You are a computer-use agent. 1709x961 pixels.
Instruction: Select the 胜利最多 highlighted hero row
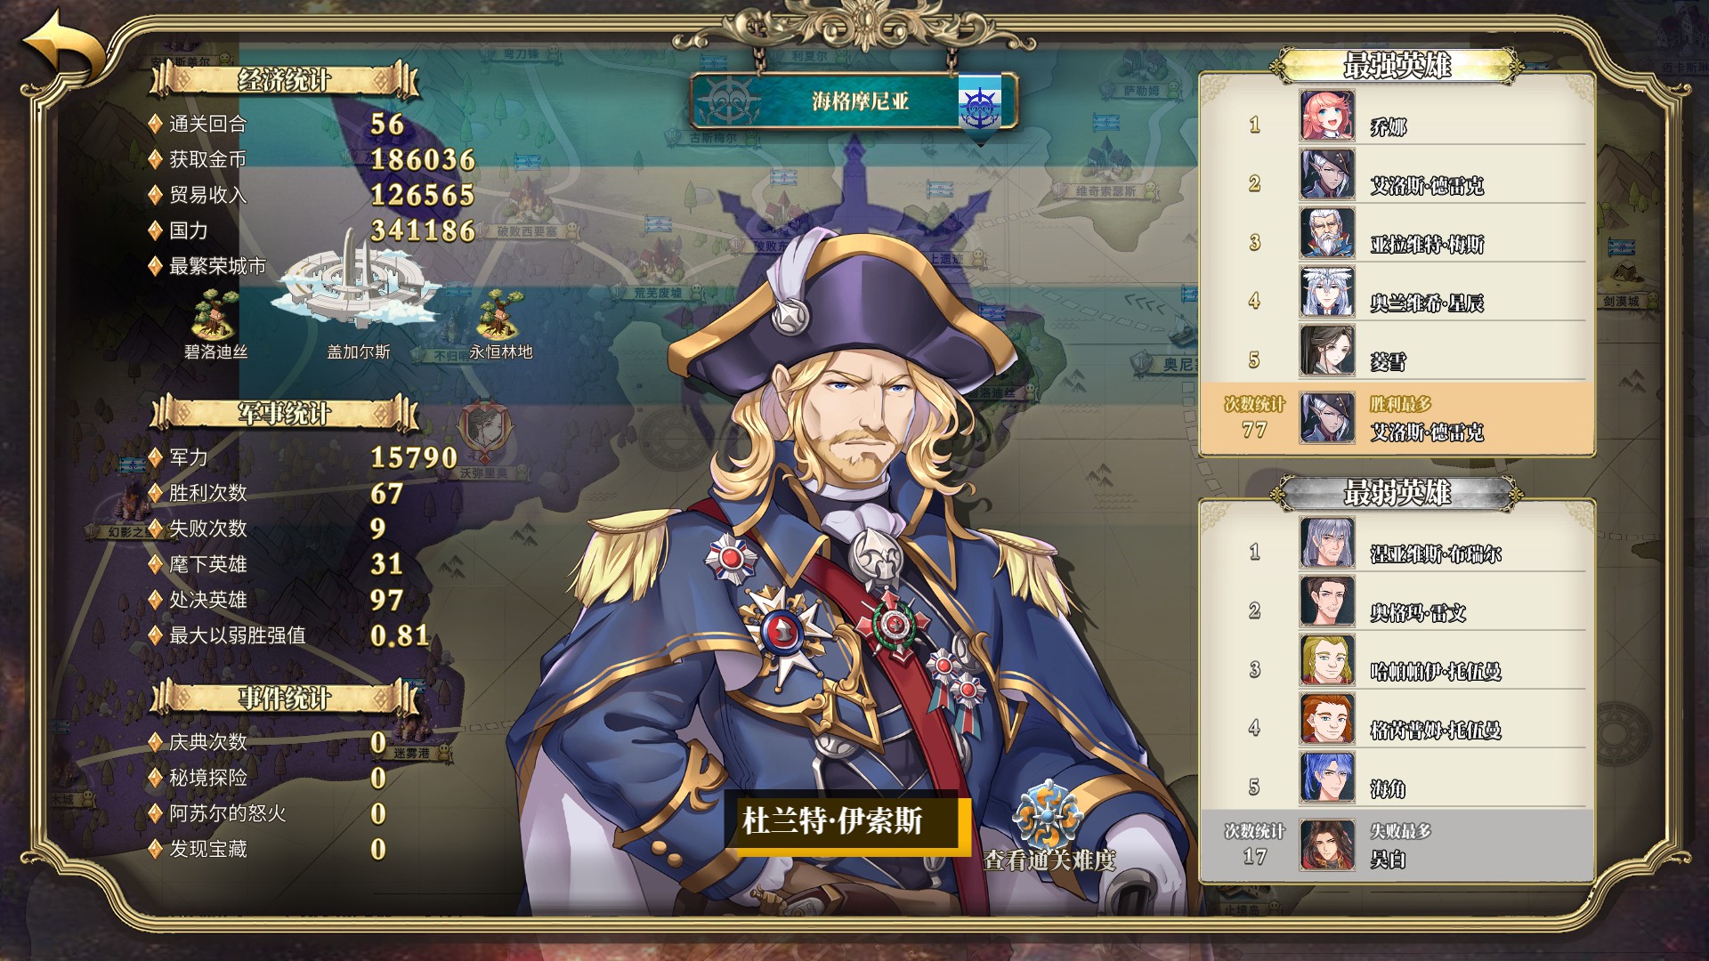[x=1397, y=418]
